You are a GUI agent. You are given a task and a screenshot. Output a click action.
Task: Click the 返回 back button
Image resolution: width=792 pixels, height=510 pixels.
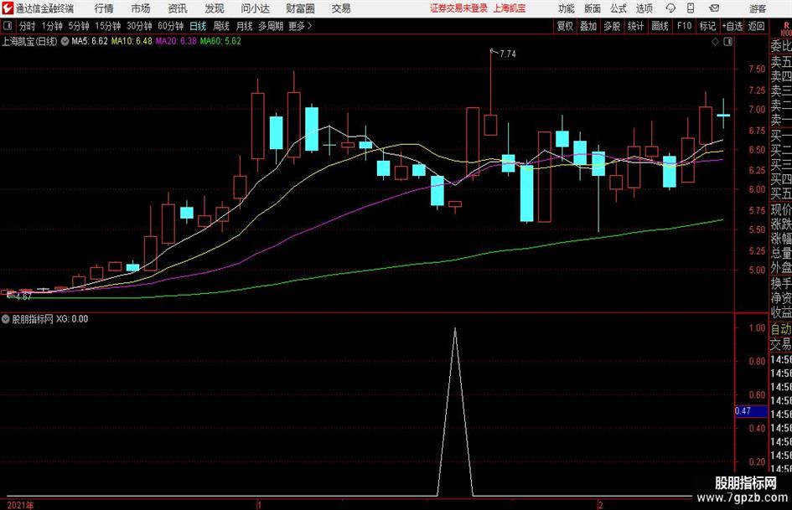tap(756, 26)
